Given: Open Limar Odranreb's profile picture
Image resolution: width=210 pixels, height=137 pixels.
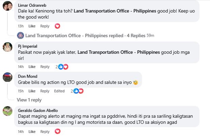Looking at the screenshot, I should (8, 6).
